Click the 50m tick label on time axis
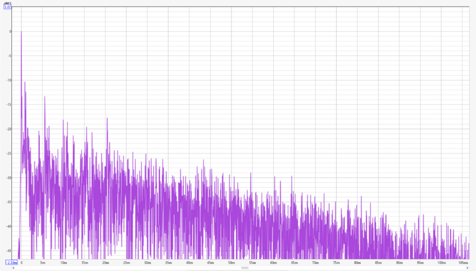 click(231, 263)
